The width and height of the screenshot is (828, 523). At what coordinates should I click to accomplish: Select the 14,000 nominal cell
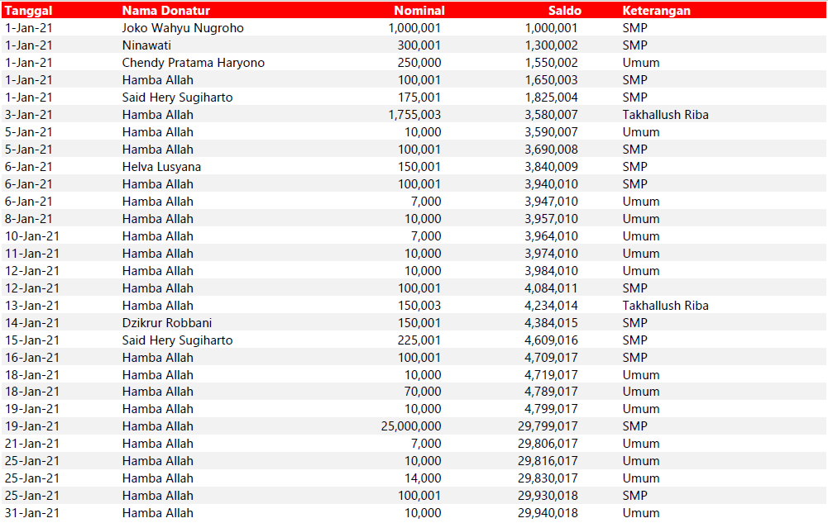point(423,478)
